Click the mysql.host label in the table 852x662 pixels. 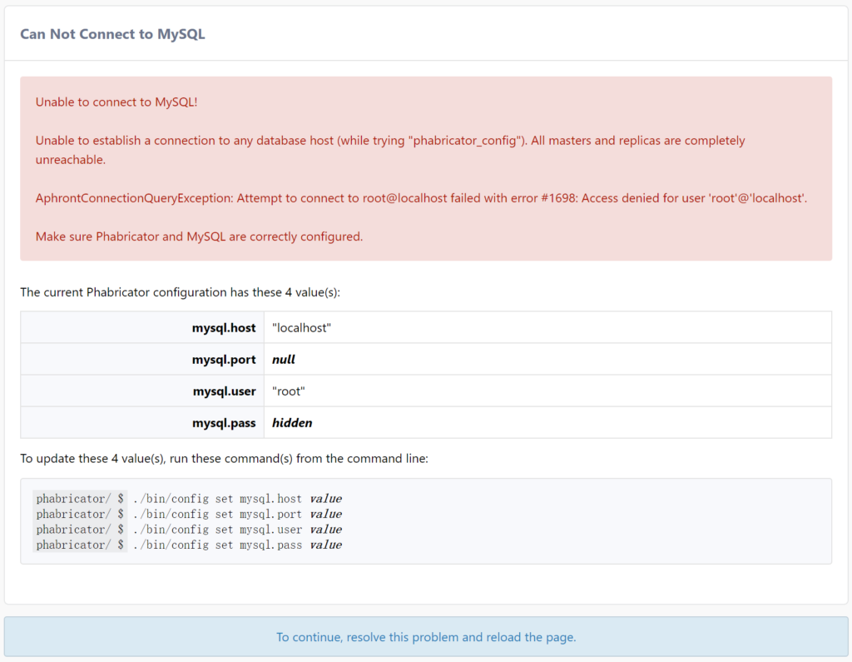click(x=224, y=328)
